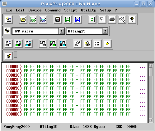Click the Reload files icon
This screenshot has width=155, height=131.
coord(92,19)
